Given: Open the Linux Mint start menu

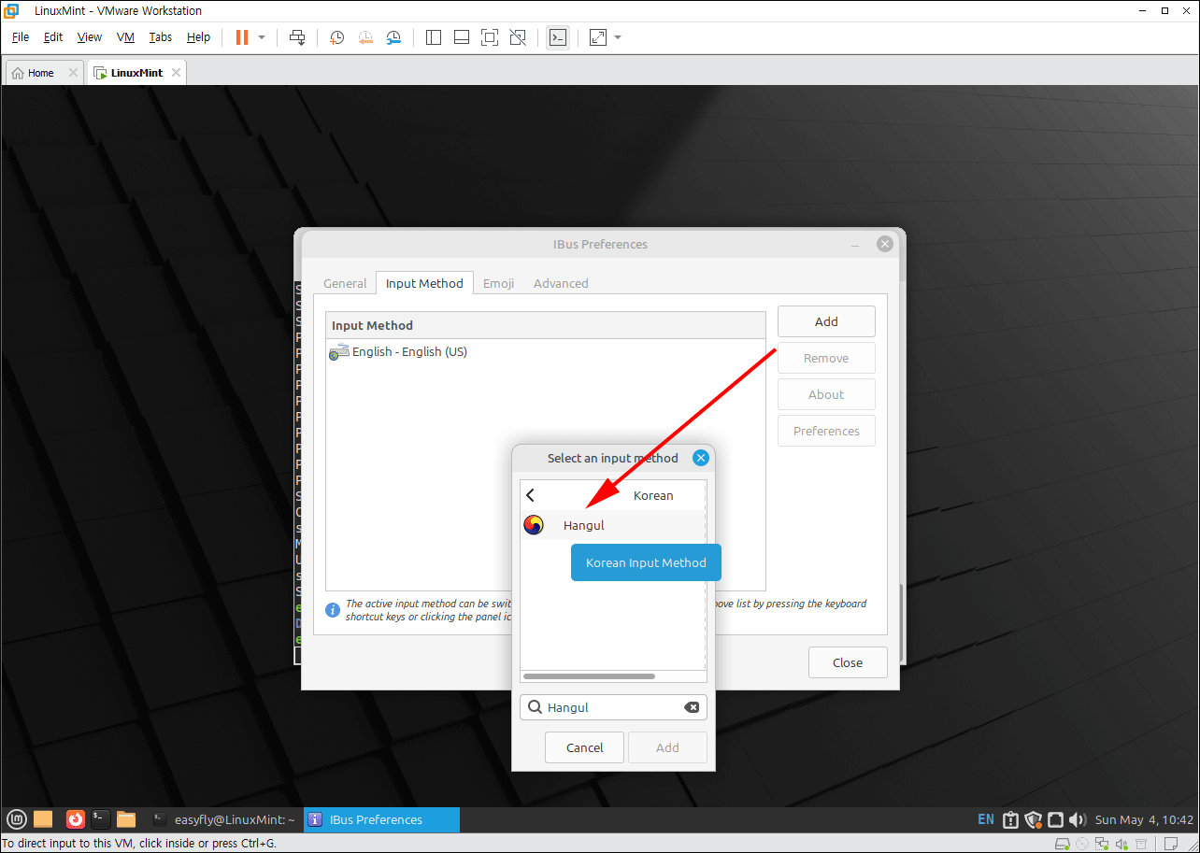Looking at the screenshot, I should point(17,819).
